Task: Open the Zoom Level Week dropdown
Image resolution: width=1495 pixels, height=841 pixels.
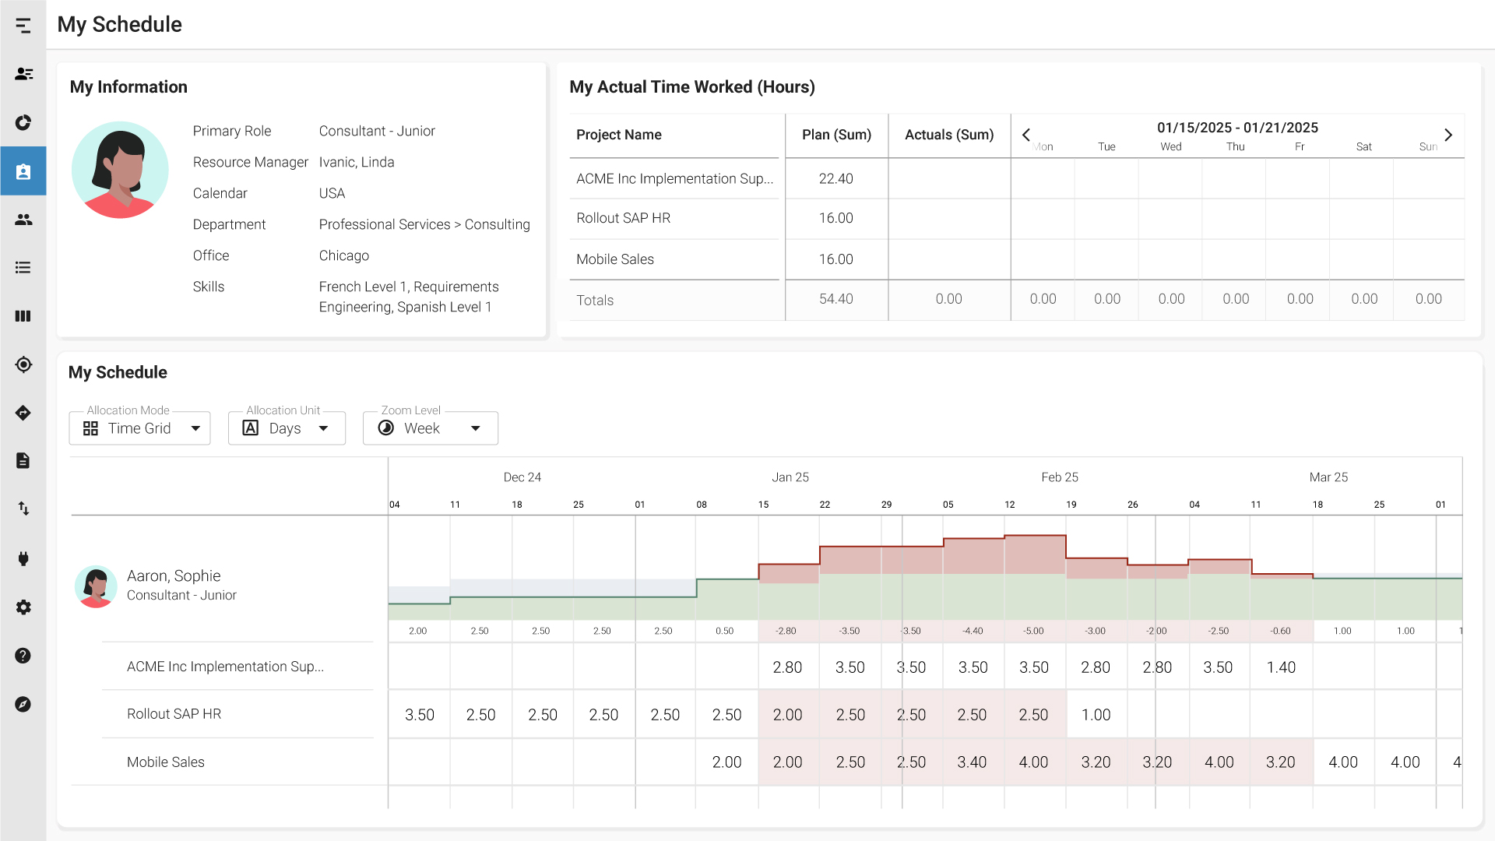Action: (x=431, y=428)
